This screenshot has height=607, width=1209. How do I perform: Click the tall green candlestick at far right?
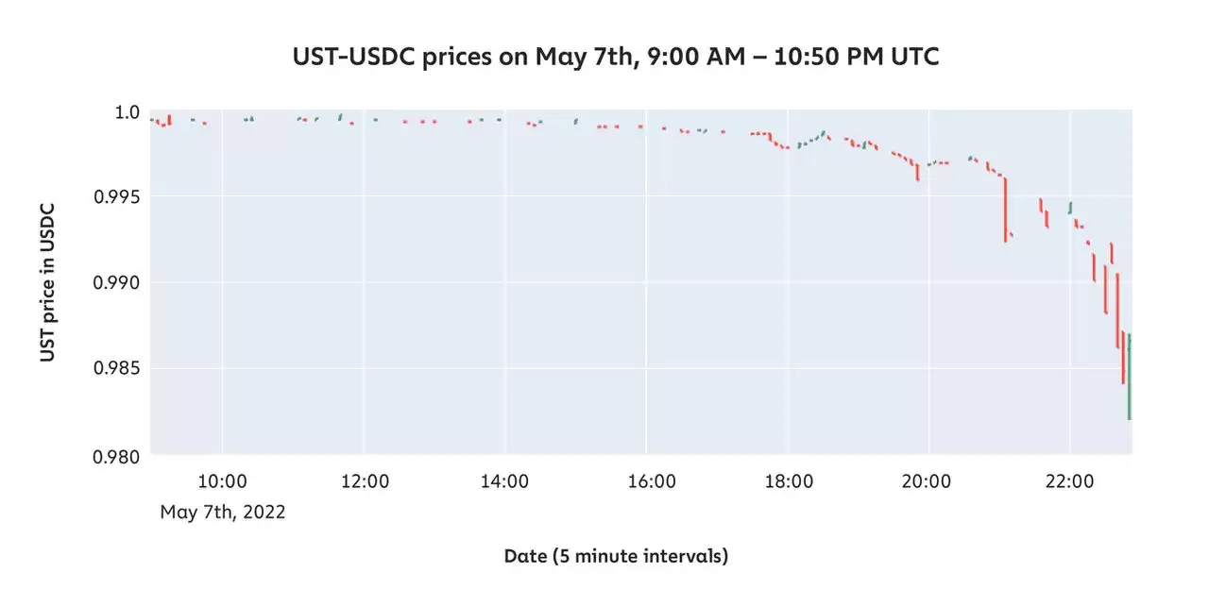[x=1129, y=378]
